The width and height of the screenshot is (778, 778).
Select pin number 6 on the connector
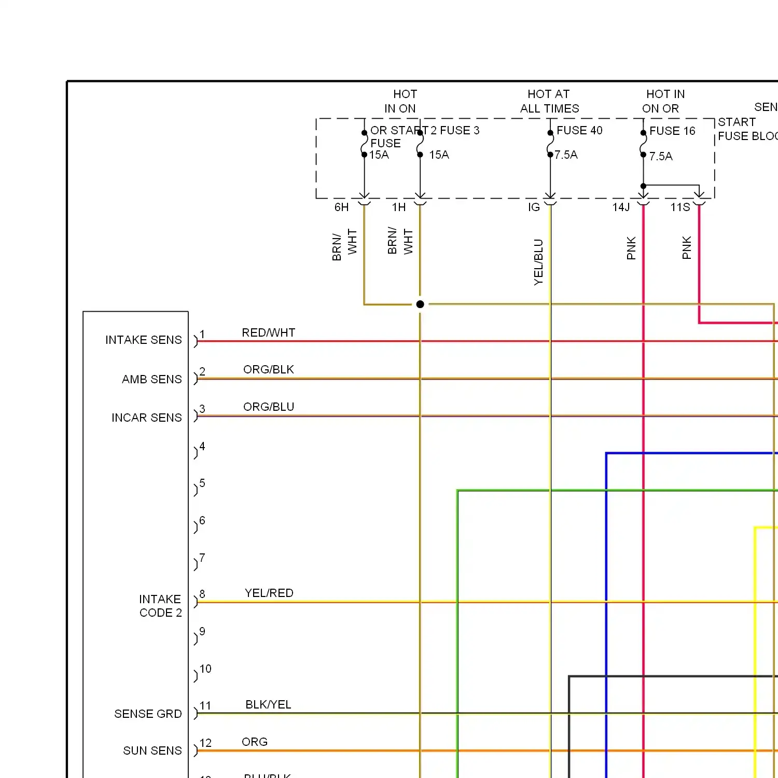point(202,520)
